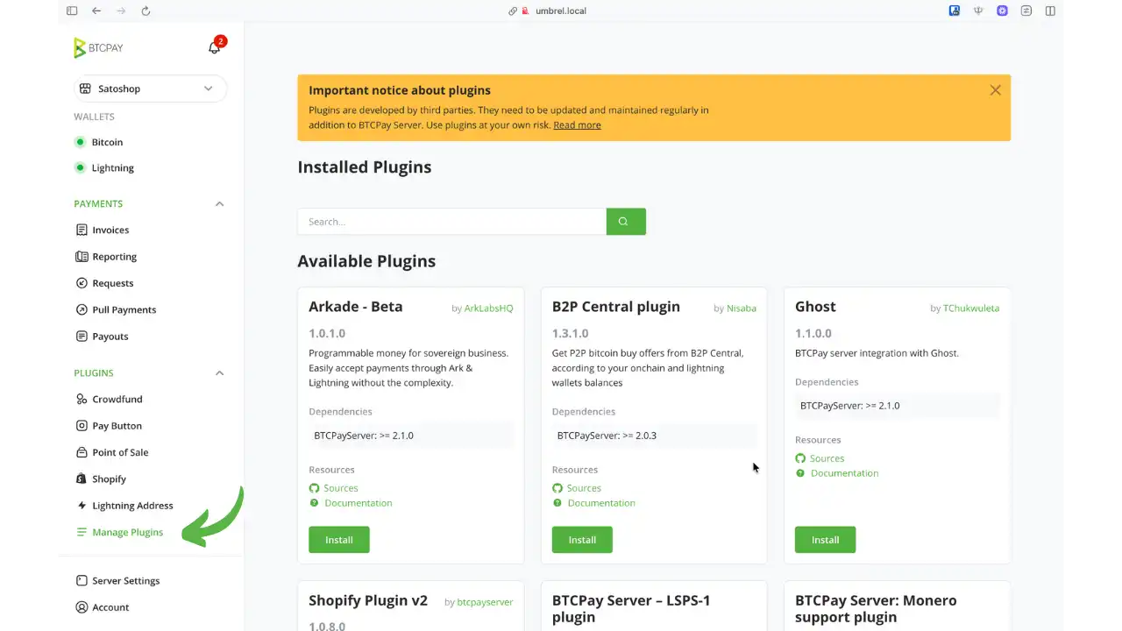The height and width of the screenshot is (631, 1122).
Task: Click the Server Settings gear icon
Action: pos(80,580)
